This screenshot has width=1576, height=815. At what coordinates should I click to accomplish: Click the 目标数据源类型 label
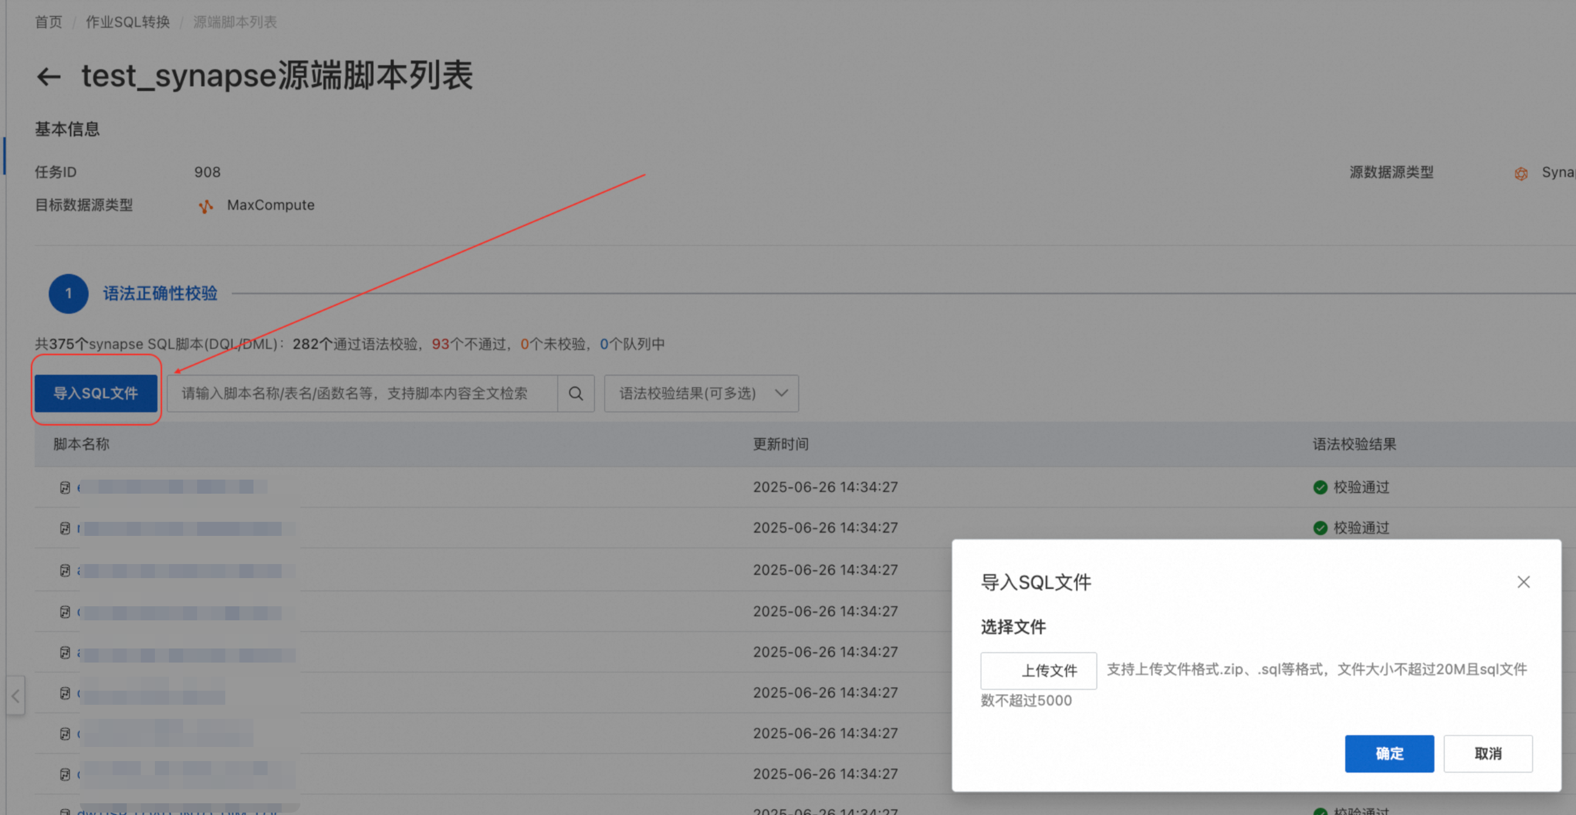84,205
